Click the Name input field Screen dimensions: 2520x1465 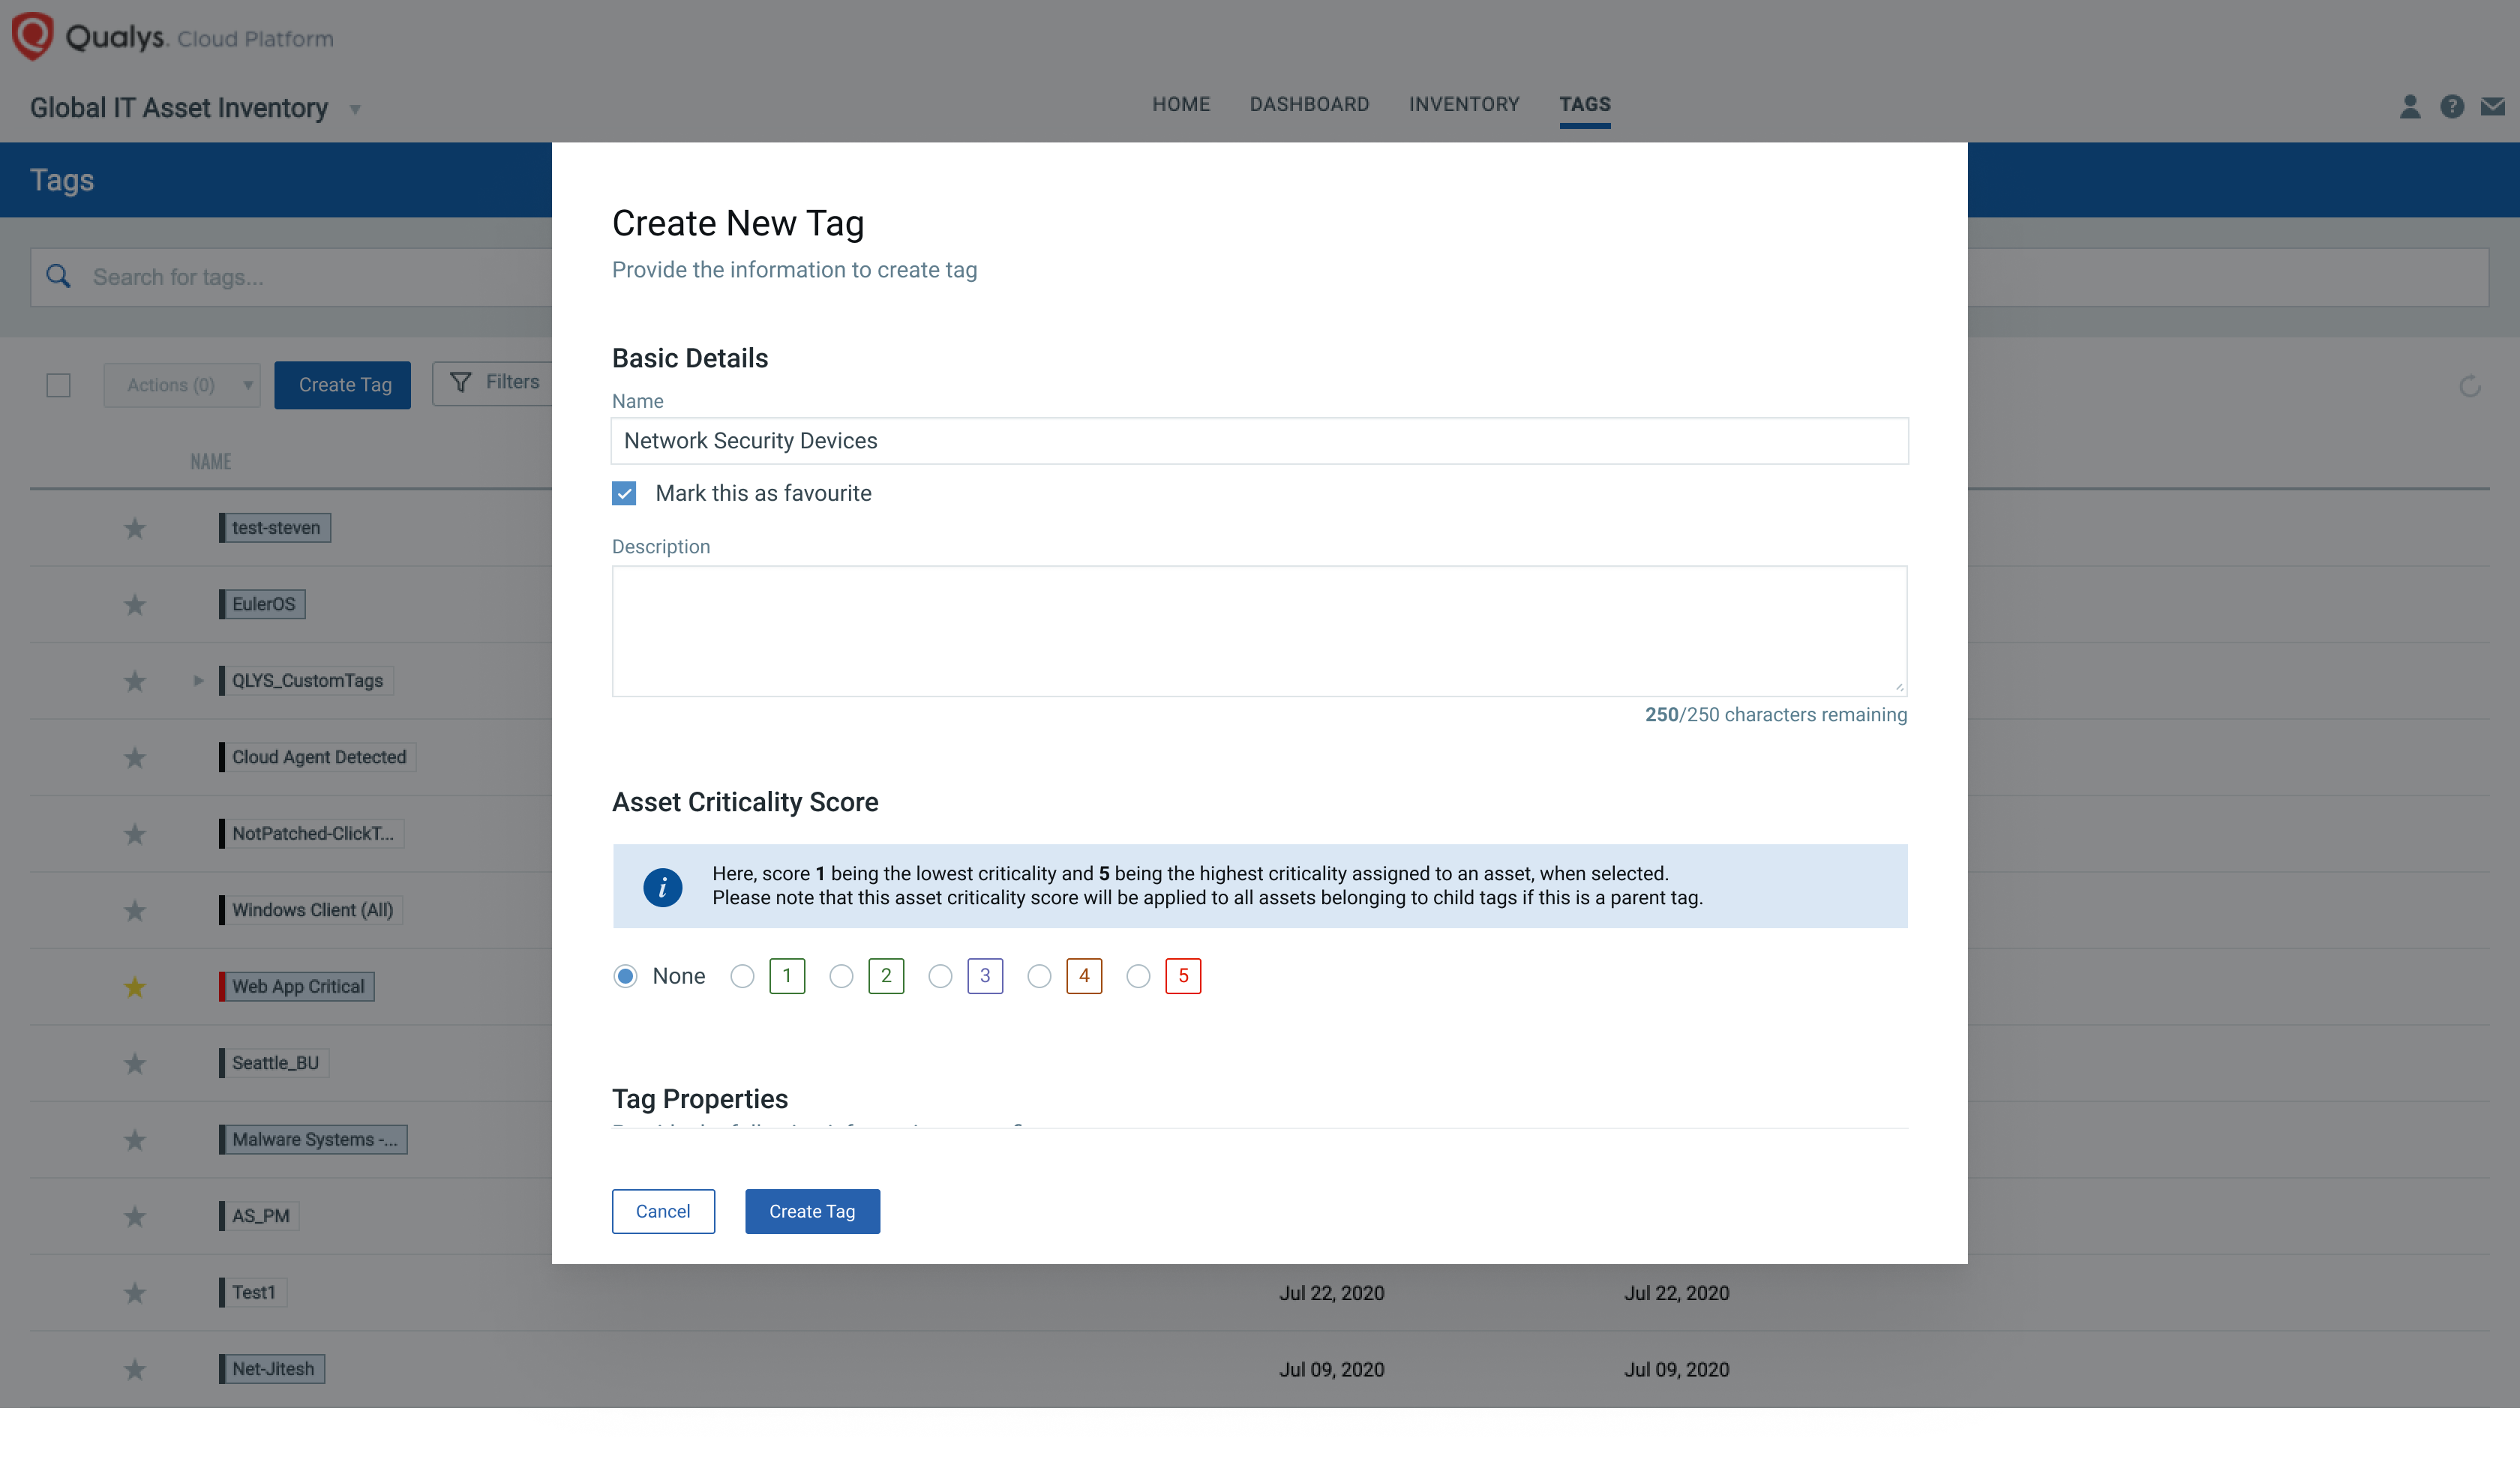click(1259, 441)
